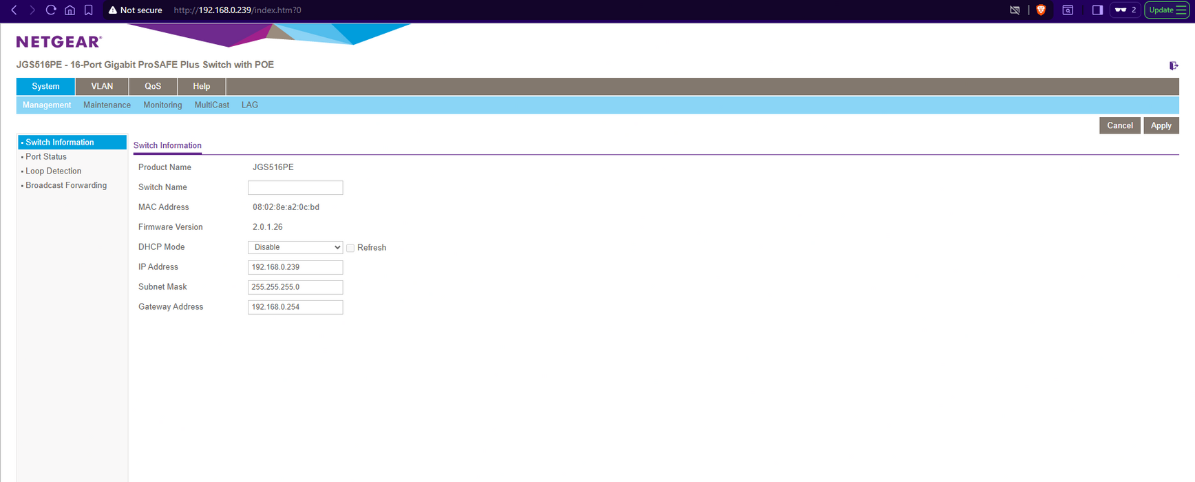Click the Product Name value JGS516PE
The height and width of the screenshot is (482, 1195).
tap(273, 167)
